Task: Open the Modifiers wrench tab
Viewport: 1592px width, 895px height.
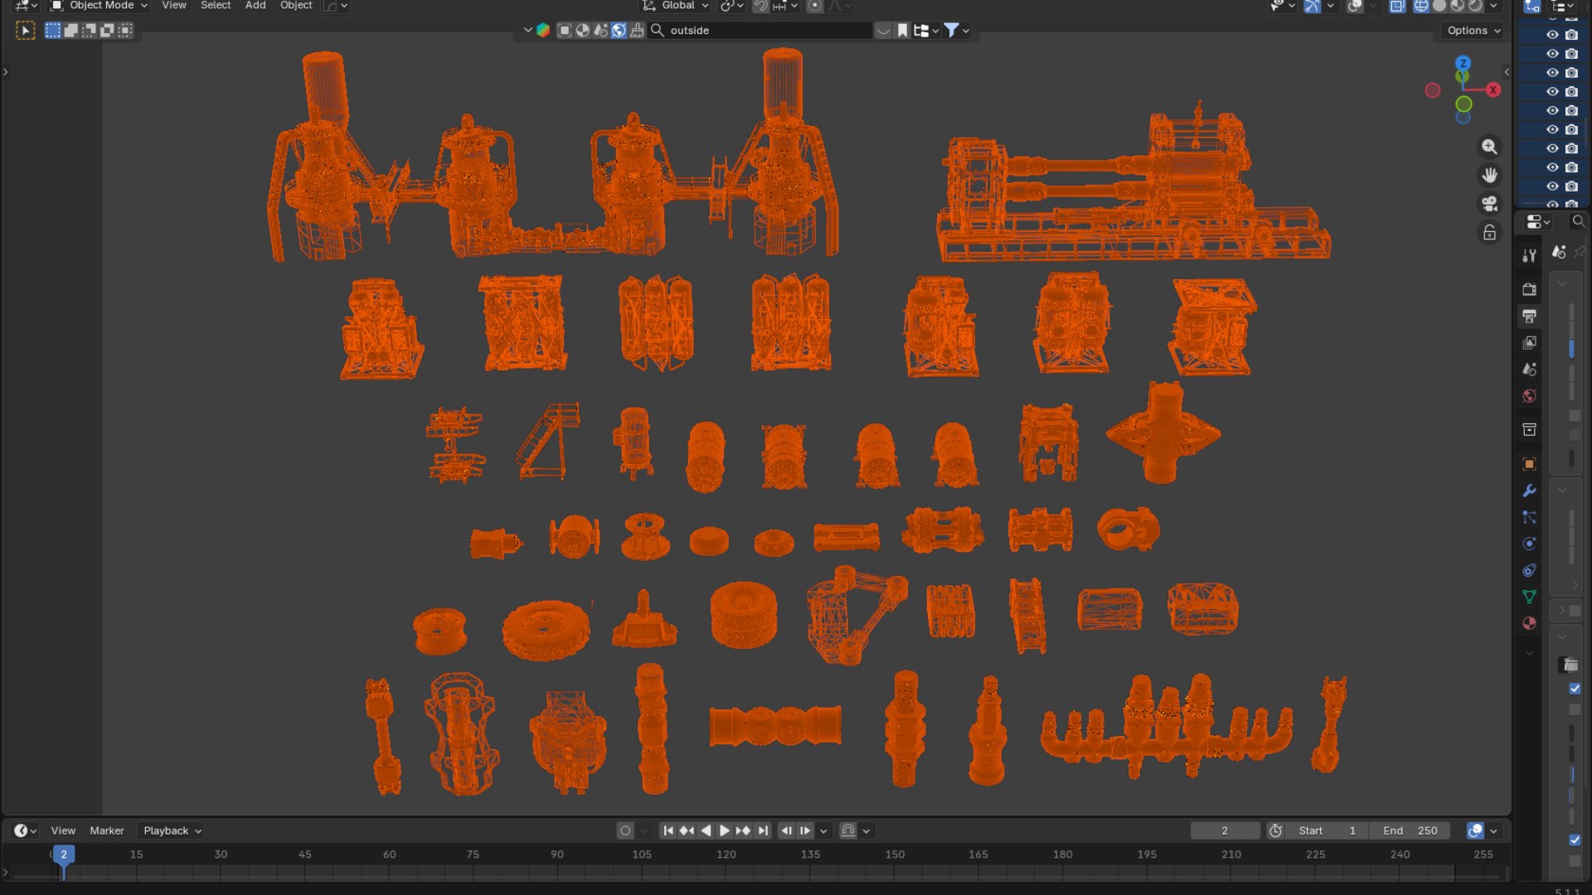Action: [1529, 491]
